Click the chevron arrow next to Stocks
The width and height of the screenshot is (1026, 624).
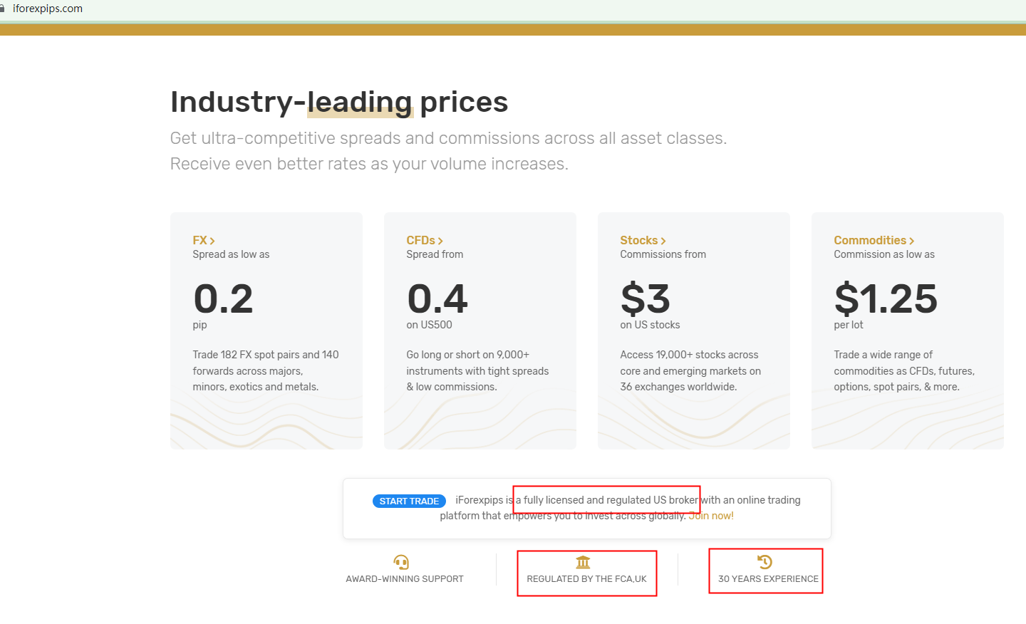(663, 241)
